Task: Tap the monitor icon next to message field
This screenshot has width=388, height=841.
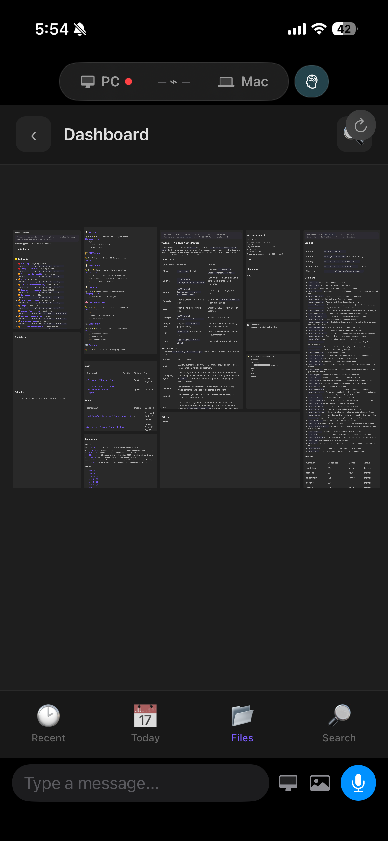Action: tap(288, 783)
